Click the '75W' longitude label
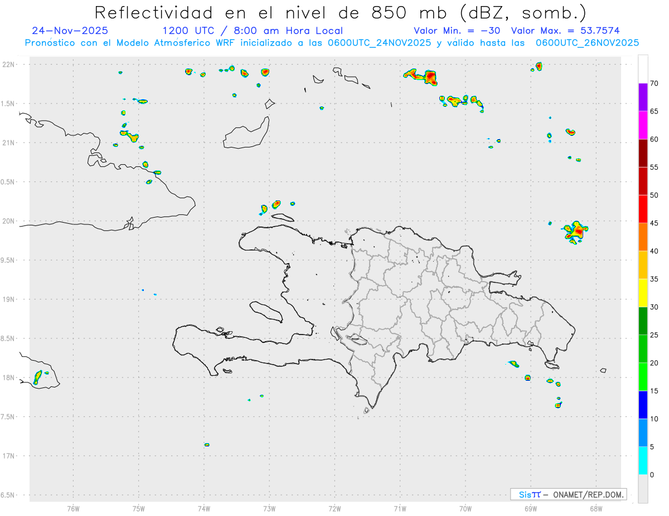Viewport: 669px width, 516px height. point(139,508)
